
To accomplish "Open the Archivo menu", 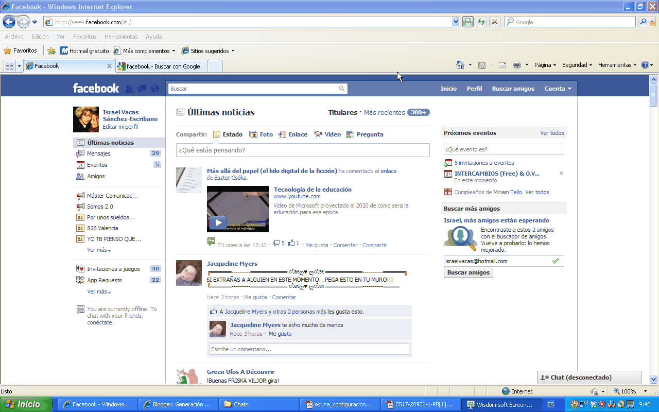I will pyautogui.click(x=14, y=37).
